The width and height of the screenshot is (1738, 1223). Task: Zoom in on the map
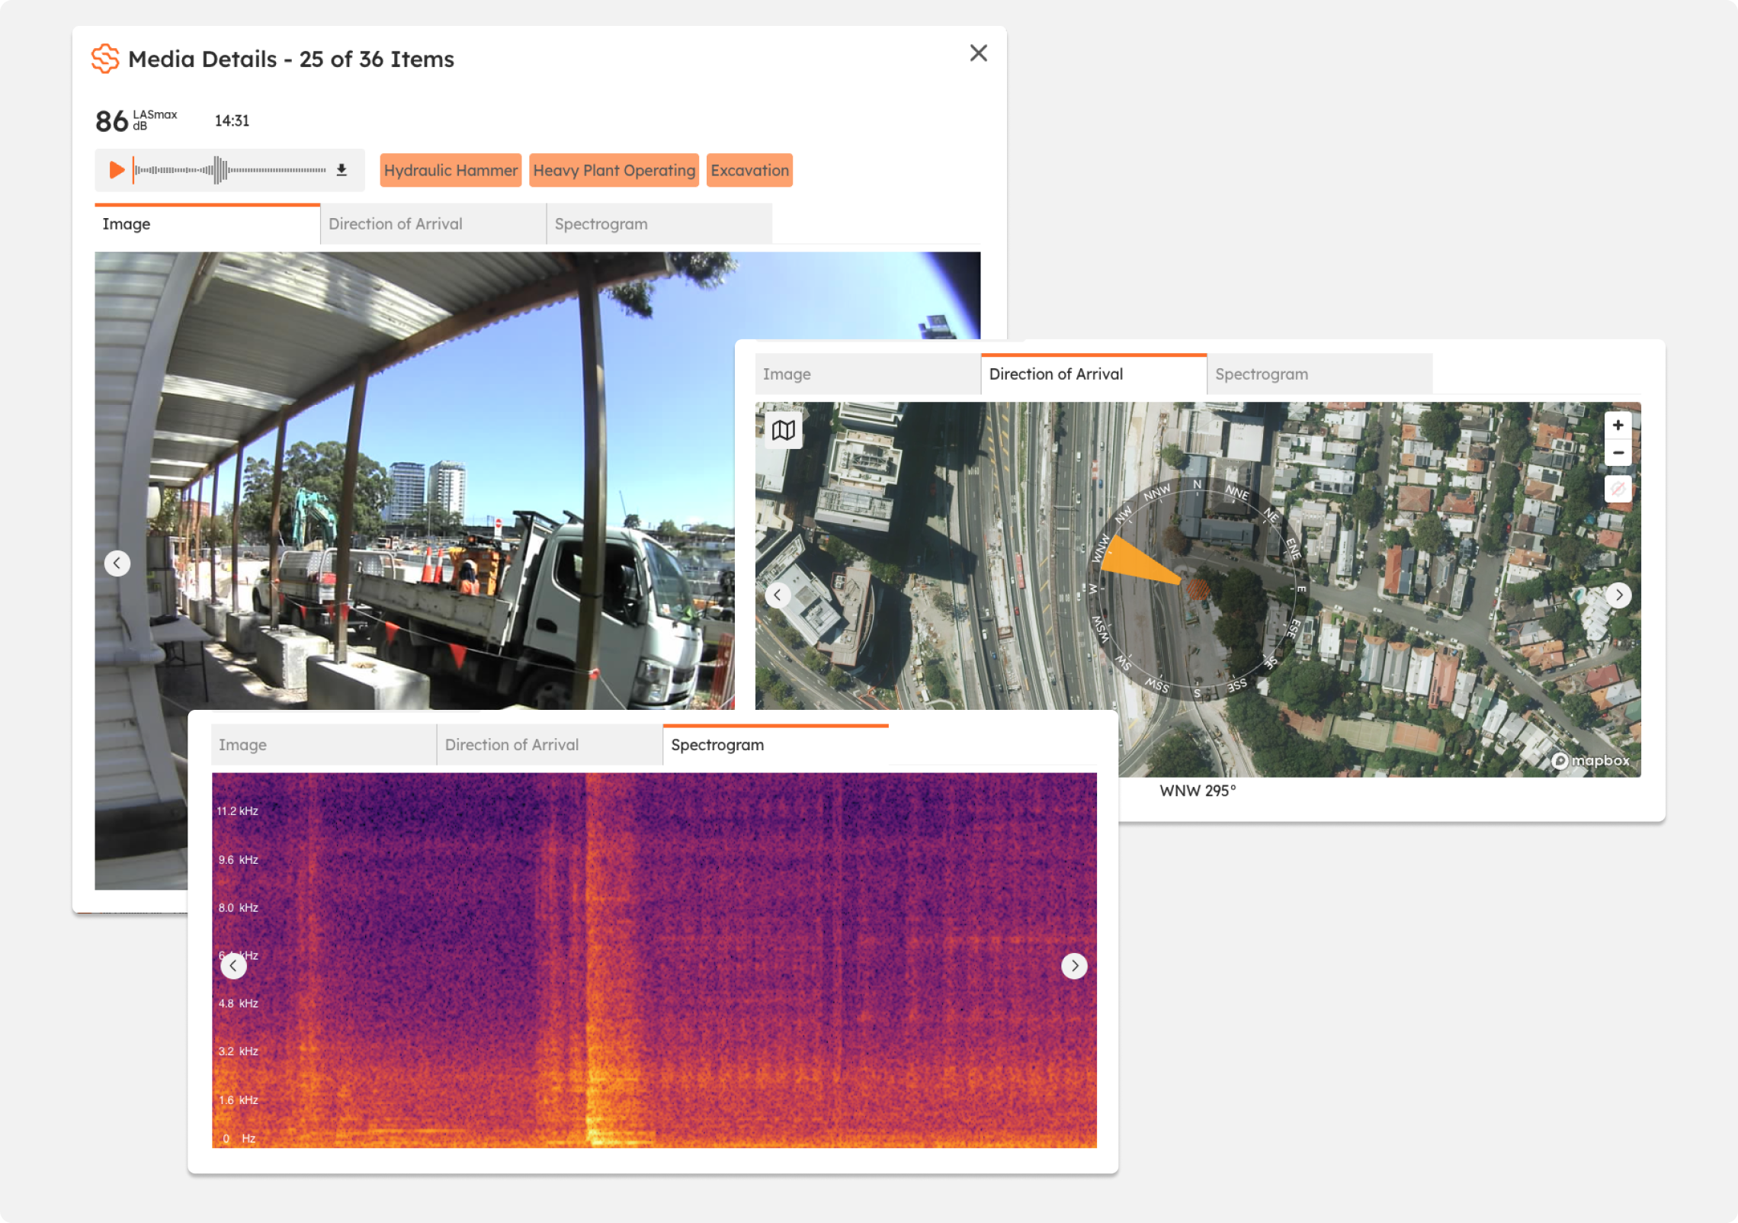(1618, 425)
